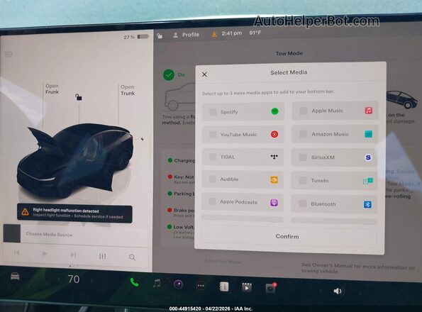Check the Apple Music checkbox
Image resolution: width=422 pixels, height=312 pixels.
pyautogui.click(x=304, y=111)
